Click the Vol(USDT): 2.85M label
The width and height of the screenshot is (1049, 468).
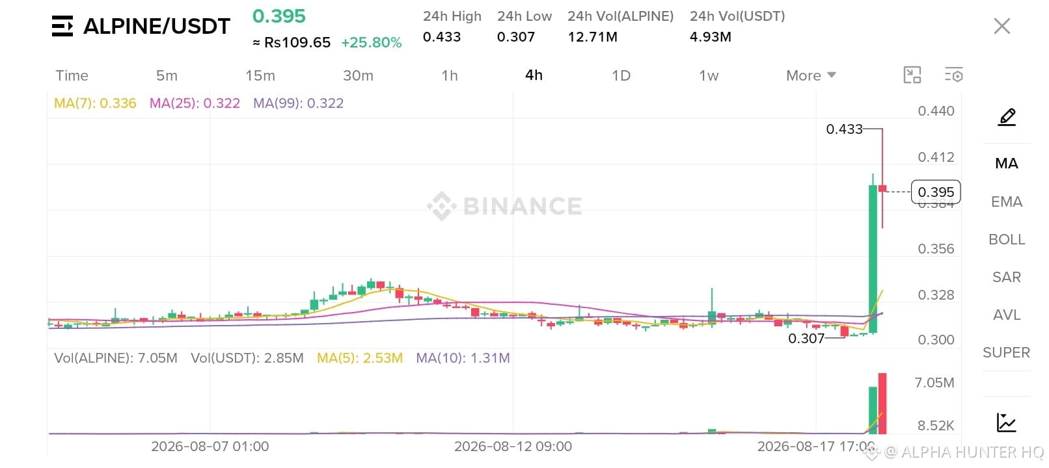coord(247,358)
